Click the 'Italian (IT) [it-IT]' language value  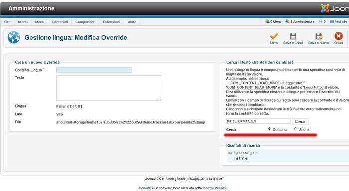pos(69,106)
